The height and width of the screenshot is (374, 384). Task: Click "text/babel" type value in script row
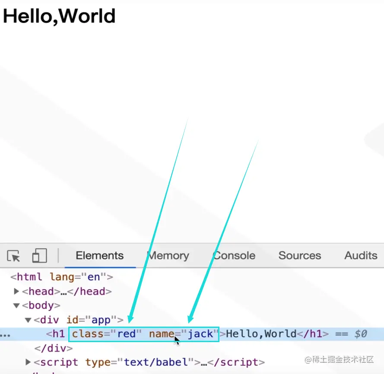(x=156, y=362)
